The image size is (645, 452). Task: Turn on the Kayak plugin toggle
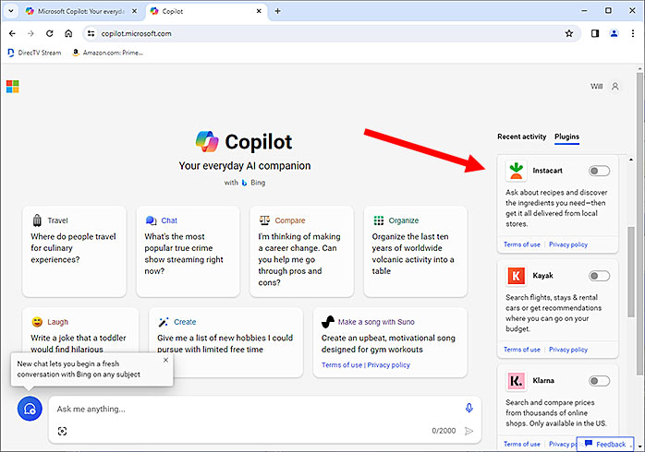(599, 276)
